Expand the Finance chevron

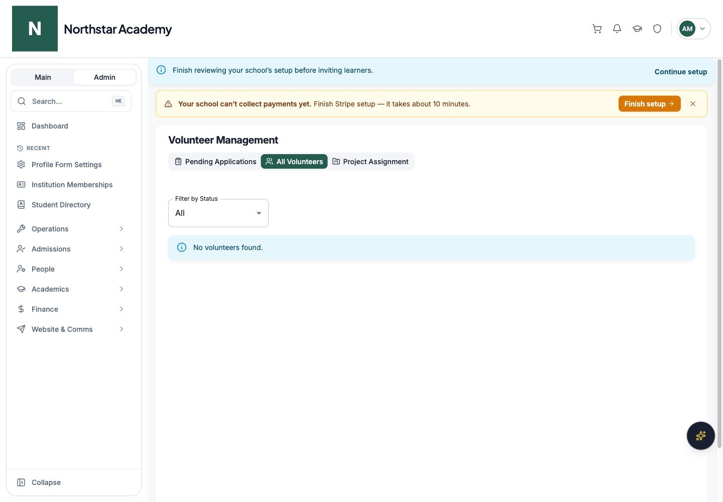tap(122, 309)
